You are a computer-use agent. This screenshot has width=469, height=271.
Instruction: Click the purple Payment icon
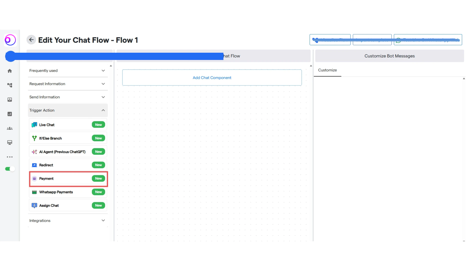[34, 179]
